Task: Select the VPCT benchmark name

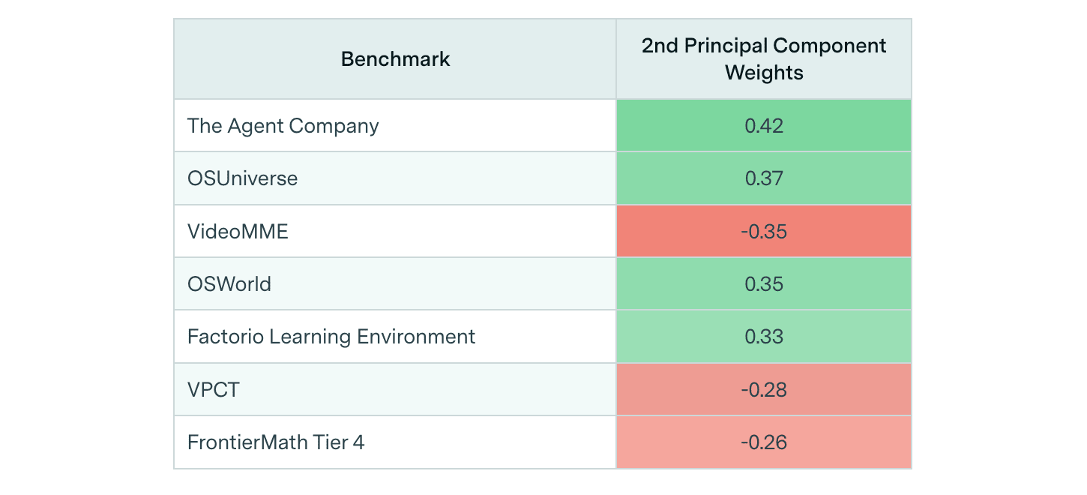Action: pyautogui.click(x=214, y=390)
